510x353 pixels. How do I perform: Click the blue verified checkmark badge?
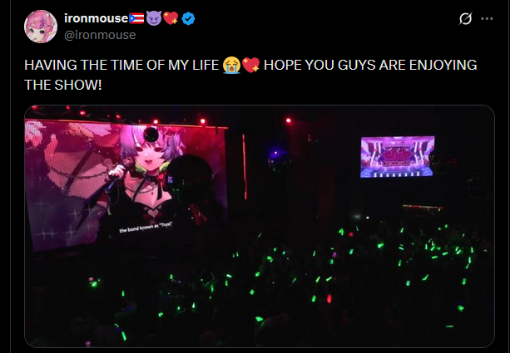click(x=188, y=18)
